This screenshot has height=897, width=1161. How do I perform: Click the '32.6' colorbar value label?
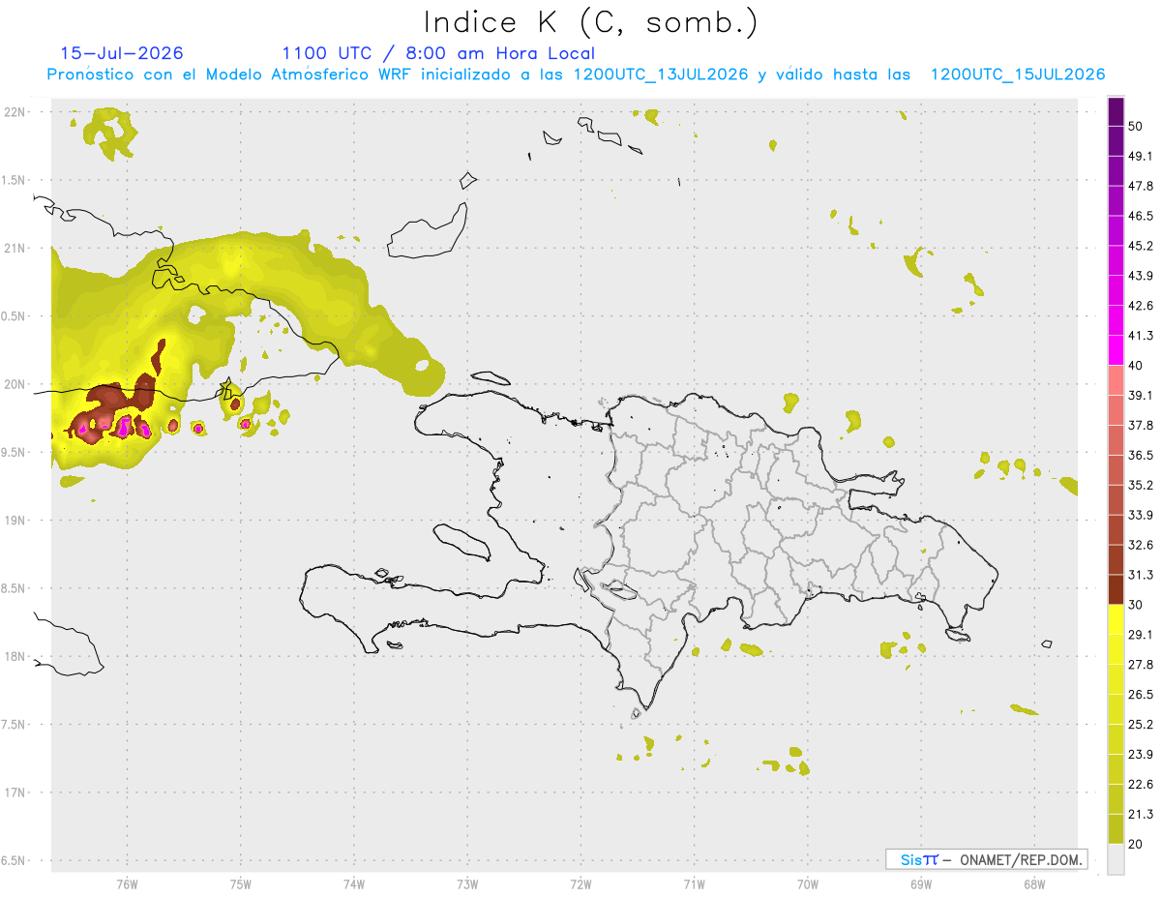click(1141, 545)
